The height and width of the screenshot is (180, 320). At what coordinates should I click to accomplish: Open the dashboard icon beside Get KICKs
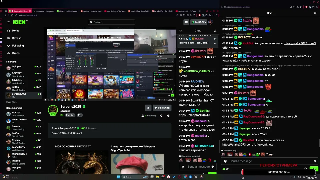click(x=186, y=22)
